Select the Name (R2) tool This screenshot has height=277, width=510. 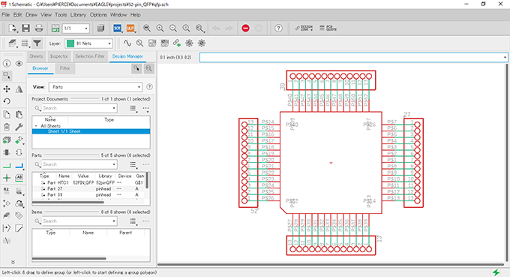point(7,191)
